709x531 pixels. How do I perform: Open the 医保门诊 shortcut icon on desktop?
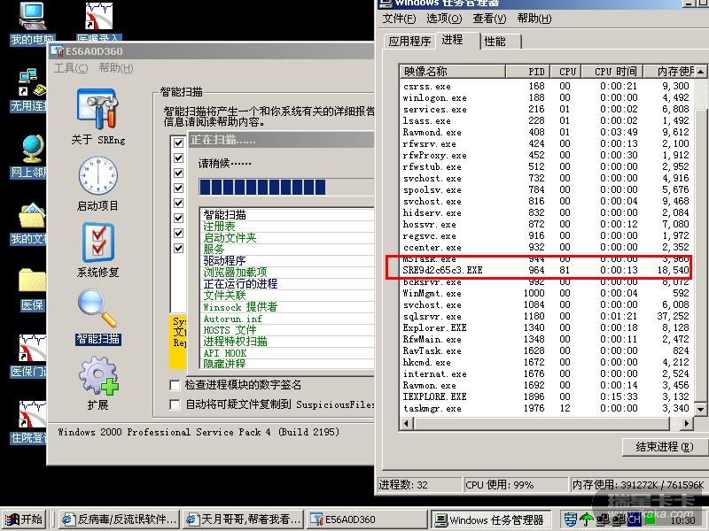point(33,348)
